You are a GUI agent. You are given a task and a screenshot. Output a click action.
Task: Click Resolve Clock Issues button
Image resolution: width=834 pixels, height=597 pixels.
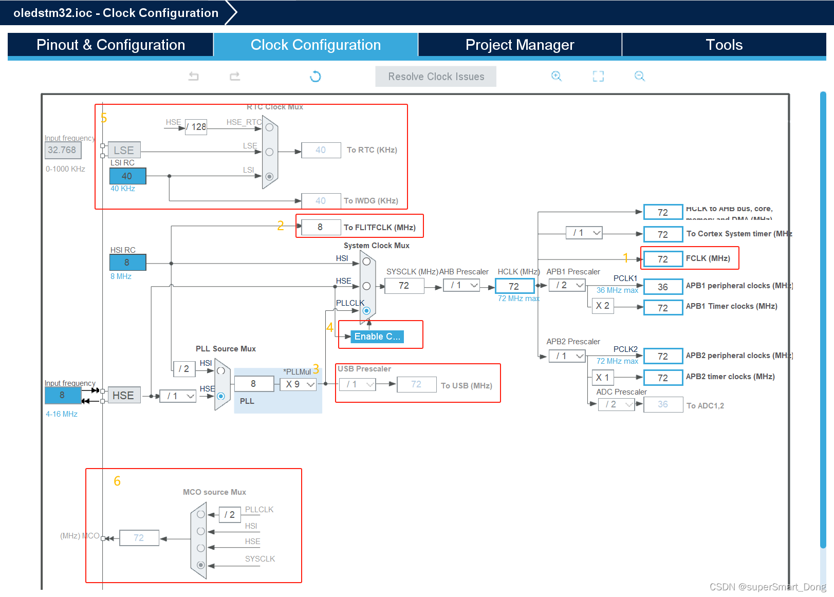[436, 77]
